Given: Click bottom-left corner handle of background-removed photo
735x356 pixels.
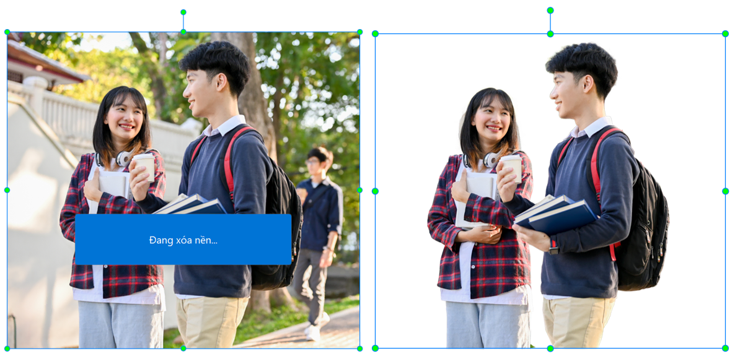Looking at the screenshot, I should (x=375, y=348).
